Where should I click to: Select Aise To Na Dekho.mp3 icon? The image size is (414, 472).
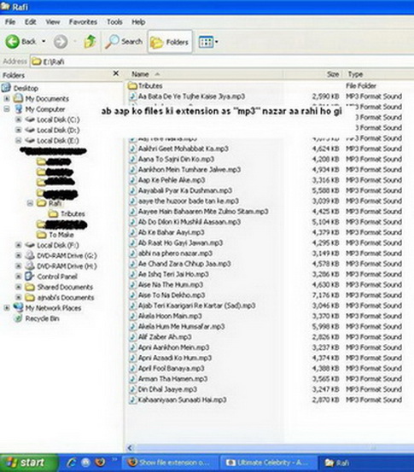coord(132,295)
